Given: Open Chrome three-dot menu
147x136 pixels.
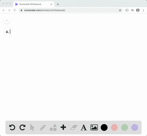Looking at the screenshot, I should coord(143,10).
